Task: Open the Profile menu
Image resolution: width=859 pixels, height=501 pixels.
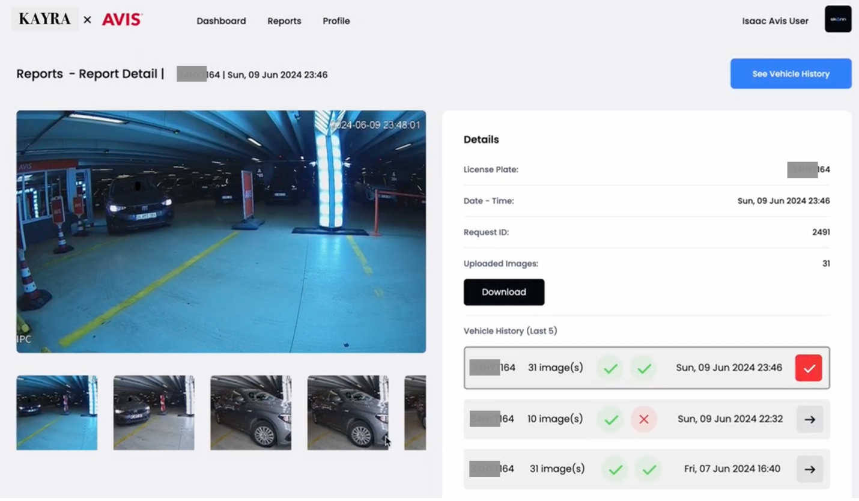Action: tap(336, 21)
